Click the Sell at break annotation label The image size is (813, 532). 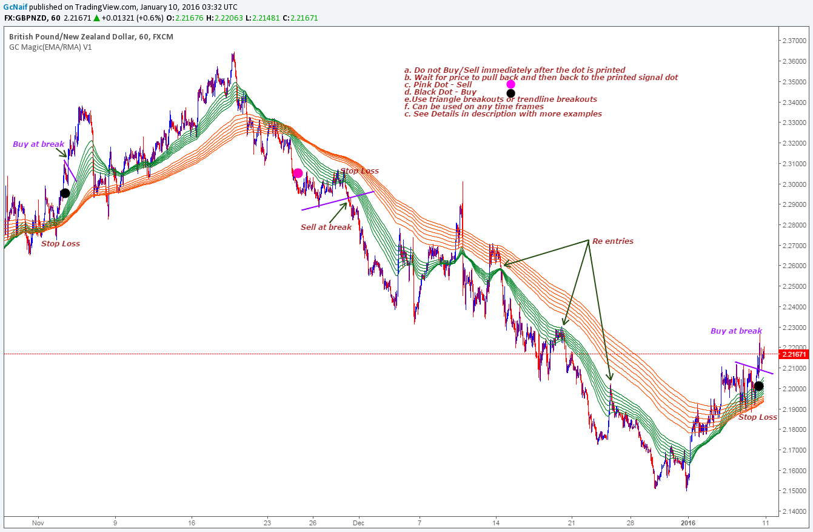pos(326,227)
